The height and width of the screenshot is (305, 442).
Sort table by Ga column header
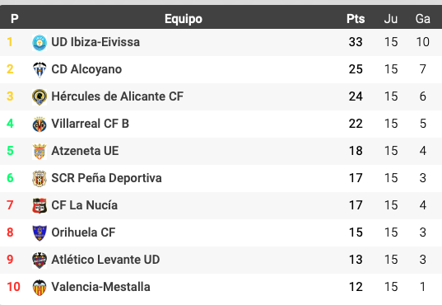coord(422,19)
